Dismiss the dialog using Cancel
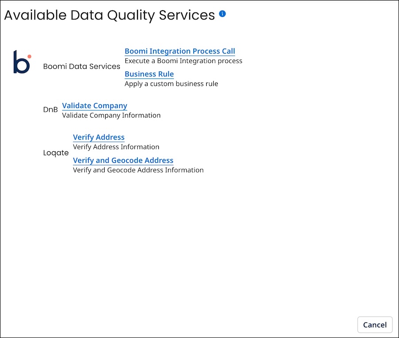Viewport: 399px width, 338px height. coord(375,325)
